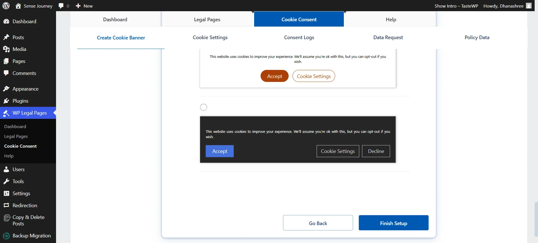This screenshot has height=243, width=538.
Task: Open Help link under WP Legal Pages
Action: coord(9,156)
